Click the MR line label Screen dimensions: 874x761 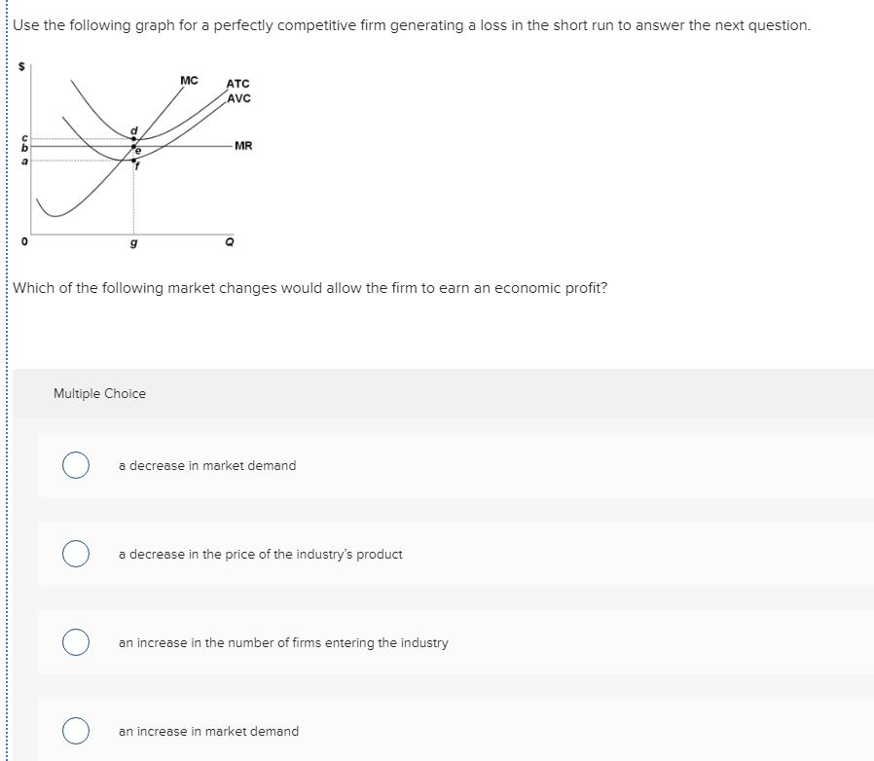pos(242,146)
